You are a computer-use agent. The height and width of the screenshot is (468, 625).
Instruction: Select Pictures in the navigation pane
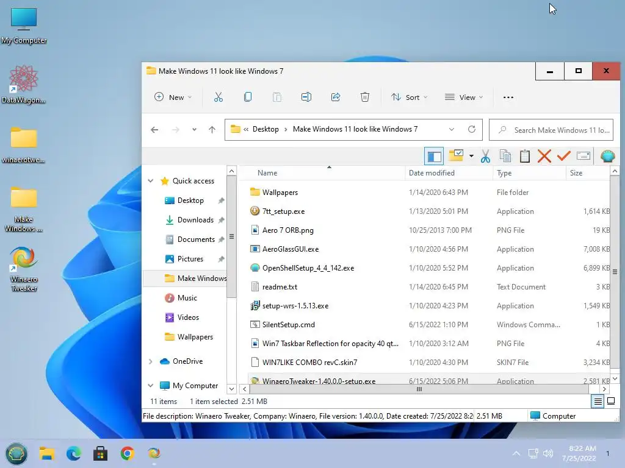[x=190, y=259]
